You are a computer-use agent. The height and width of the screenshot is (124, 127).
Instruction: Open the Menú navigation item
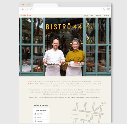click(x=92, y=15)
